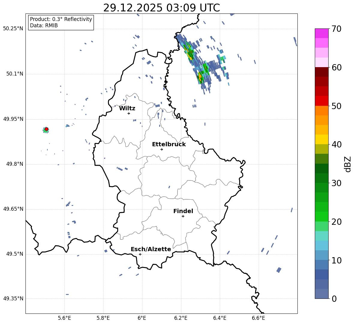Click the dBZ colorbar axis label
The width and height of the screenshot is (355, 324).
coord(348,164)
